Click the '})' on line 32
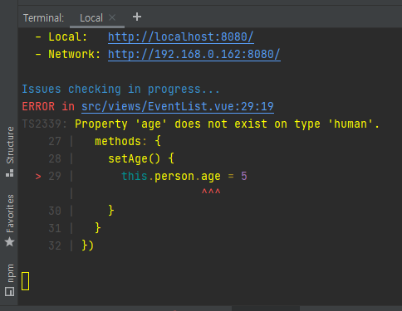 click(88, 245)
